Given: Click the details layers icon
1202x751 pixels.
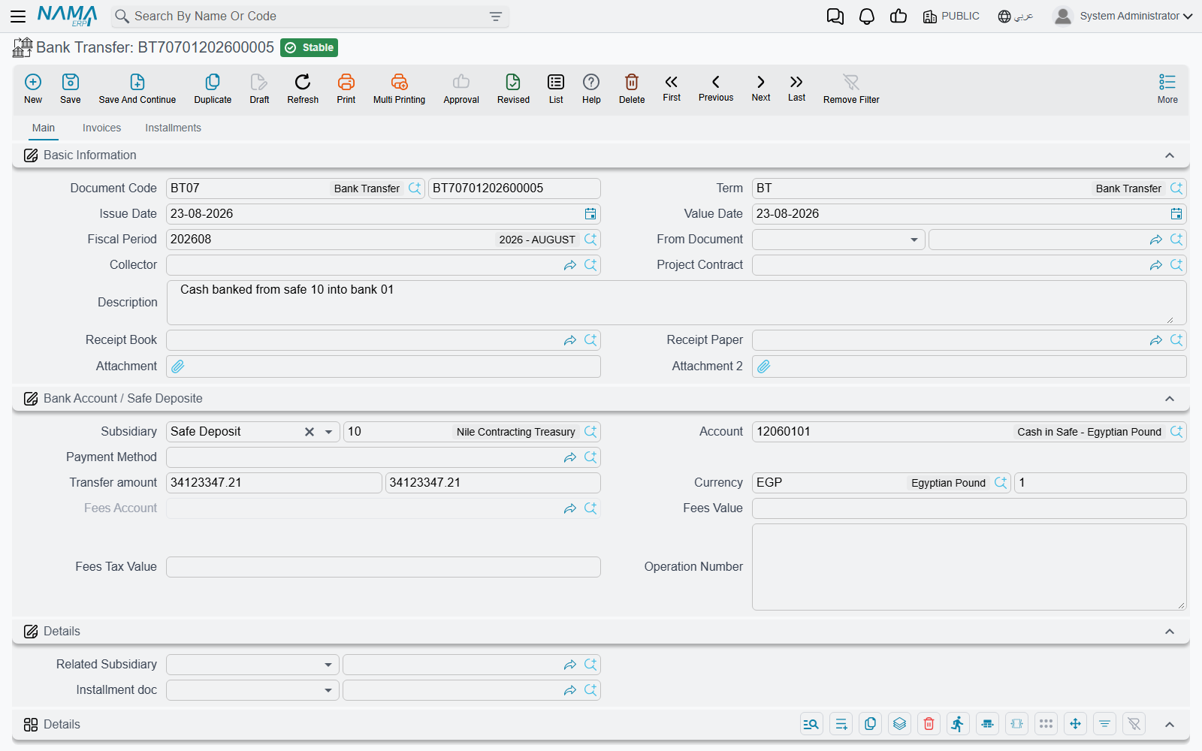Looking at the screenshot, I should pyautogui.click(x=899, y=724).
